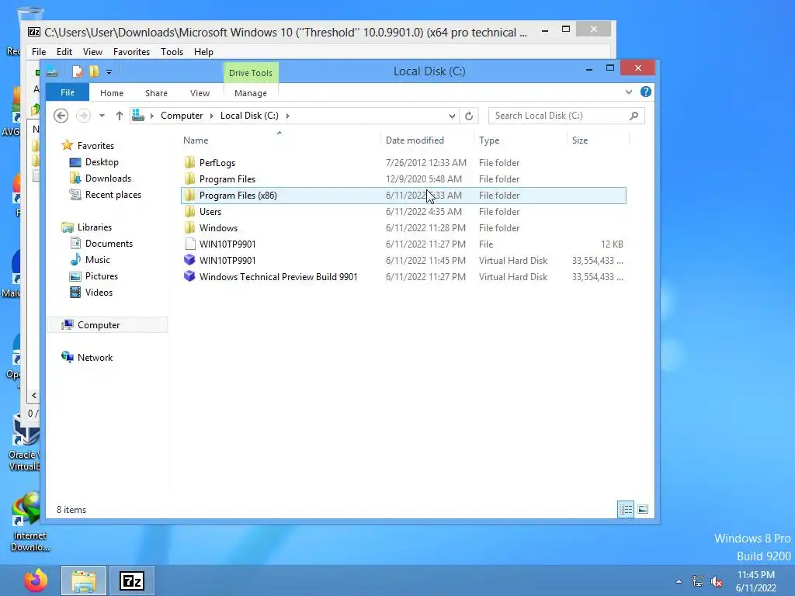Screen dimensions: 795x596
Task: Select the Program Files (x86) folder
Action: point(404,195)
